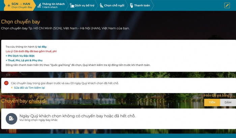Click the Sửa đổi và Tìm kiếm lại link
This screenshot has height=138, width=236.
click(x=29, y=88)
